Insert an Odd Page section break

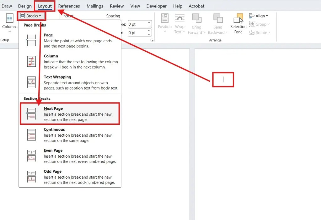(70, 176)
